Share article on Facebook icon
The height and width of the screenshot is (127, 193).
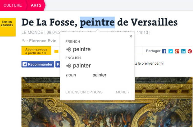click(x=164, y=51)
